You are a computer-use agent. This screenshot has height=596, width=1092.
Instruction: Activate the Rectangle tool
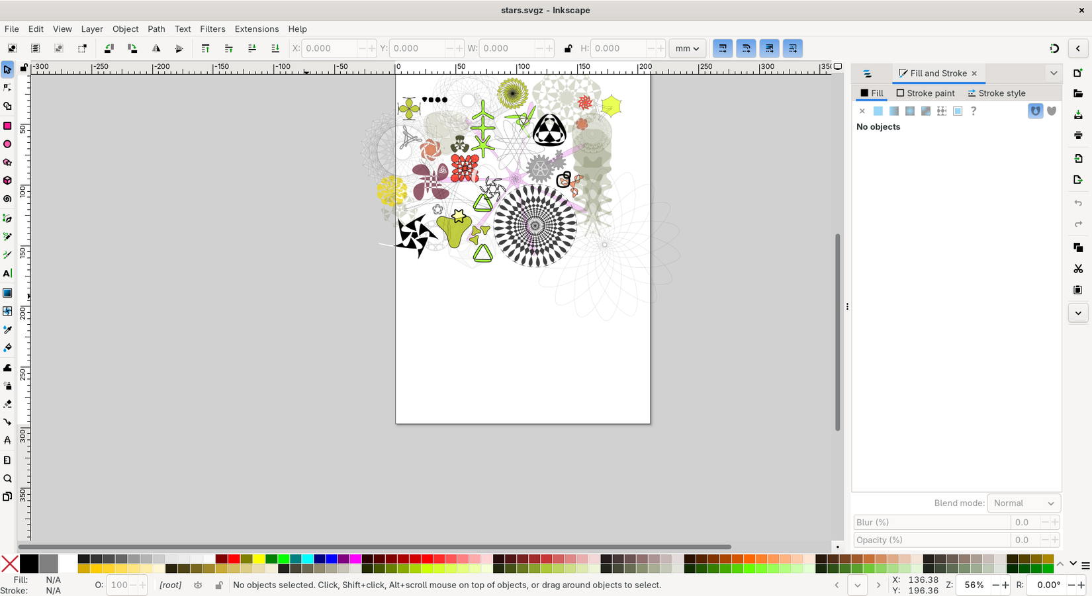pos(8,126)
